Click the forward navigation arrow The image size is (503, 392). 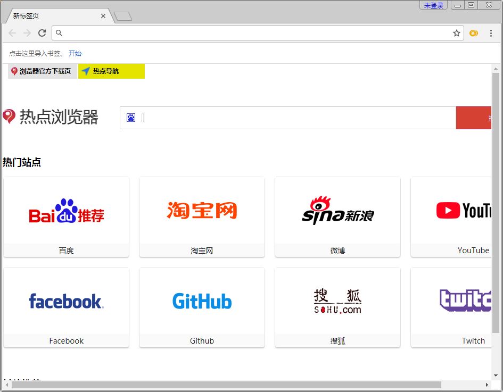(x=27, y=33)
